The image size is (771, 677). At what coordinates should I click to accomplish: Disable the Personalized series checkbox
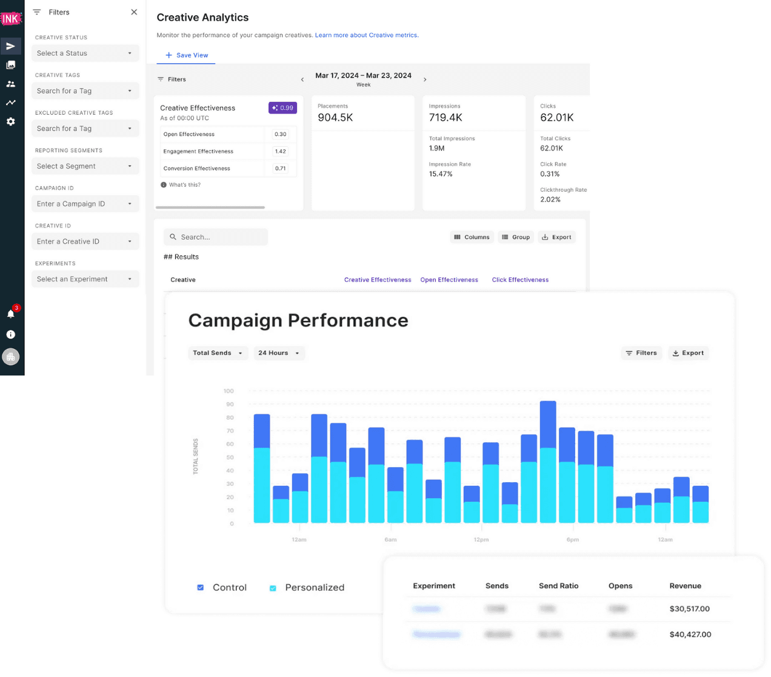click(x=273, y=587)
